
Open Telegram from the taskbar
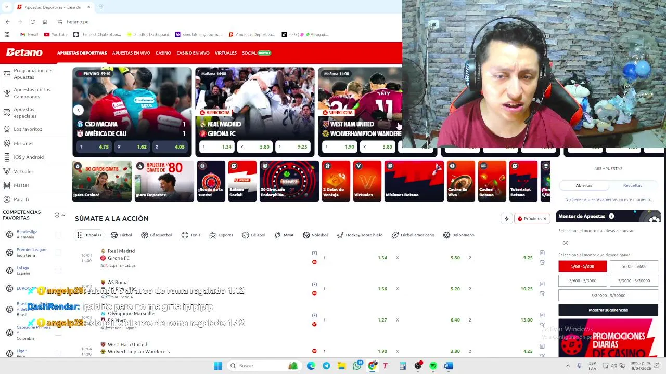[x=326, y=366]
